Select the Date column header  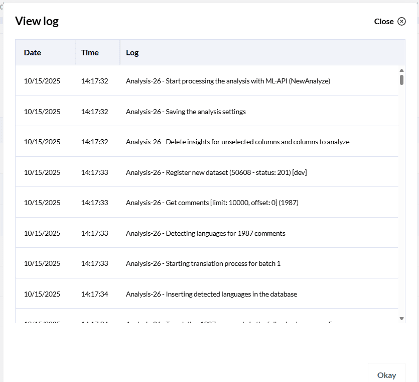32,52
